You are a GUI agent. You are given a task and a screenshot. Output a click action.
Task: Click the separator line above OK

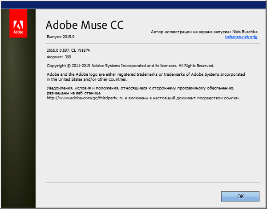[x=152, y=183]
